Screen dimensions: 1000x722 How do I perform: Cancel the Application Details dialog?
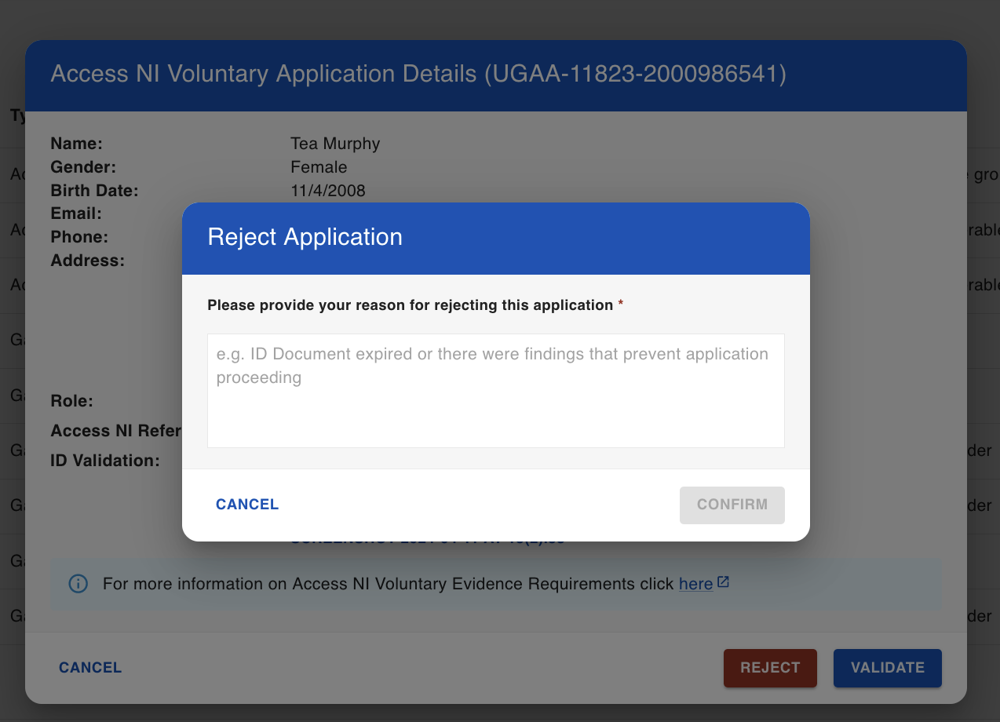(90, 668)
